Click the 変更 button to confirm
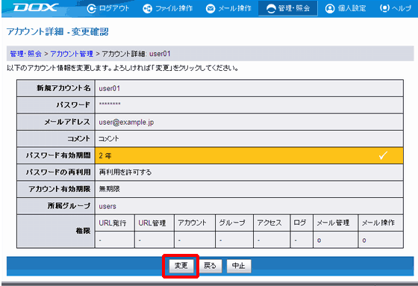Image resolution: width=418 pixels, height=286 pixels. tap(181, 266)
